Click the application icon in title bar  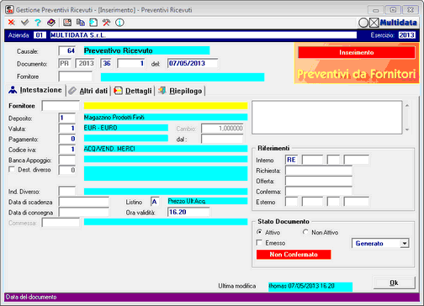coord(9,10)
